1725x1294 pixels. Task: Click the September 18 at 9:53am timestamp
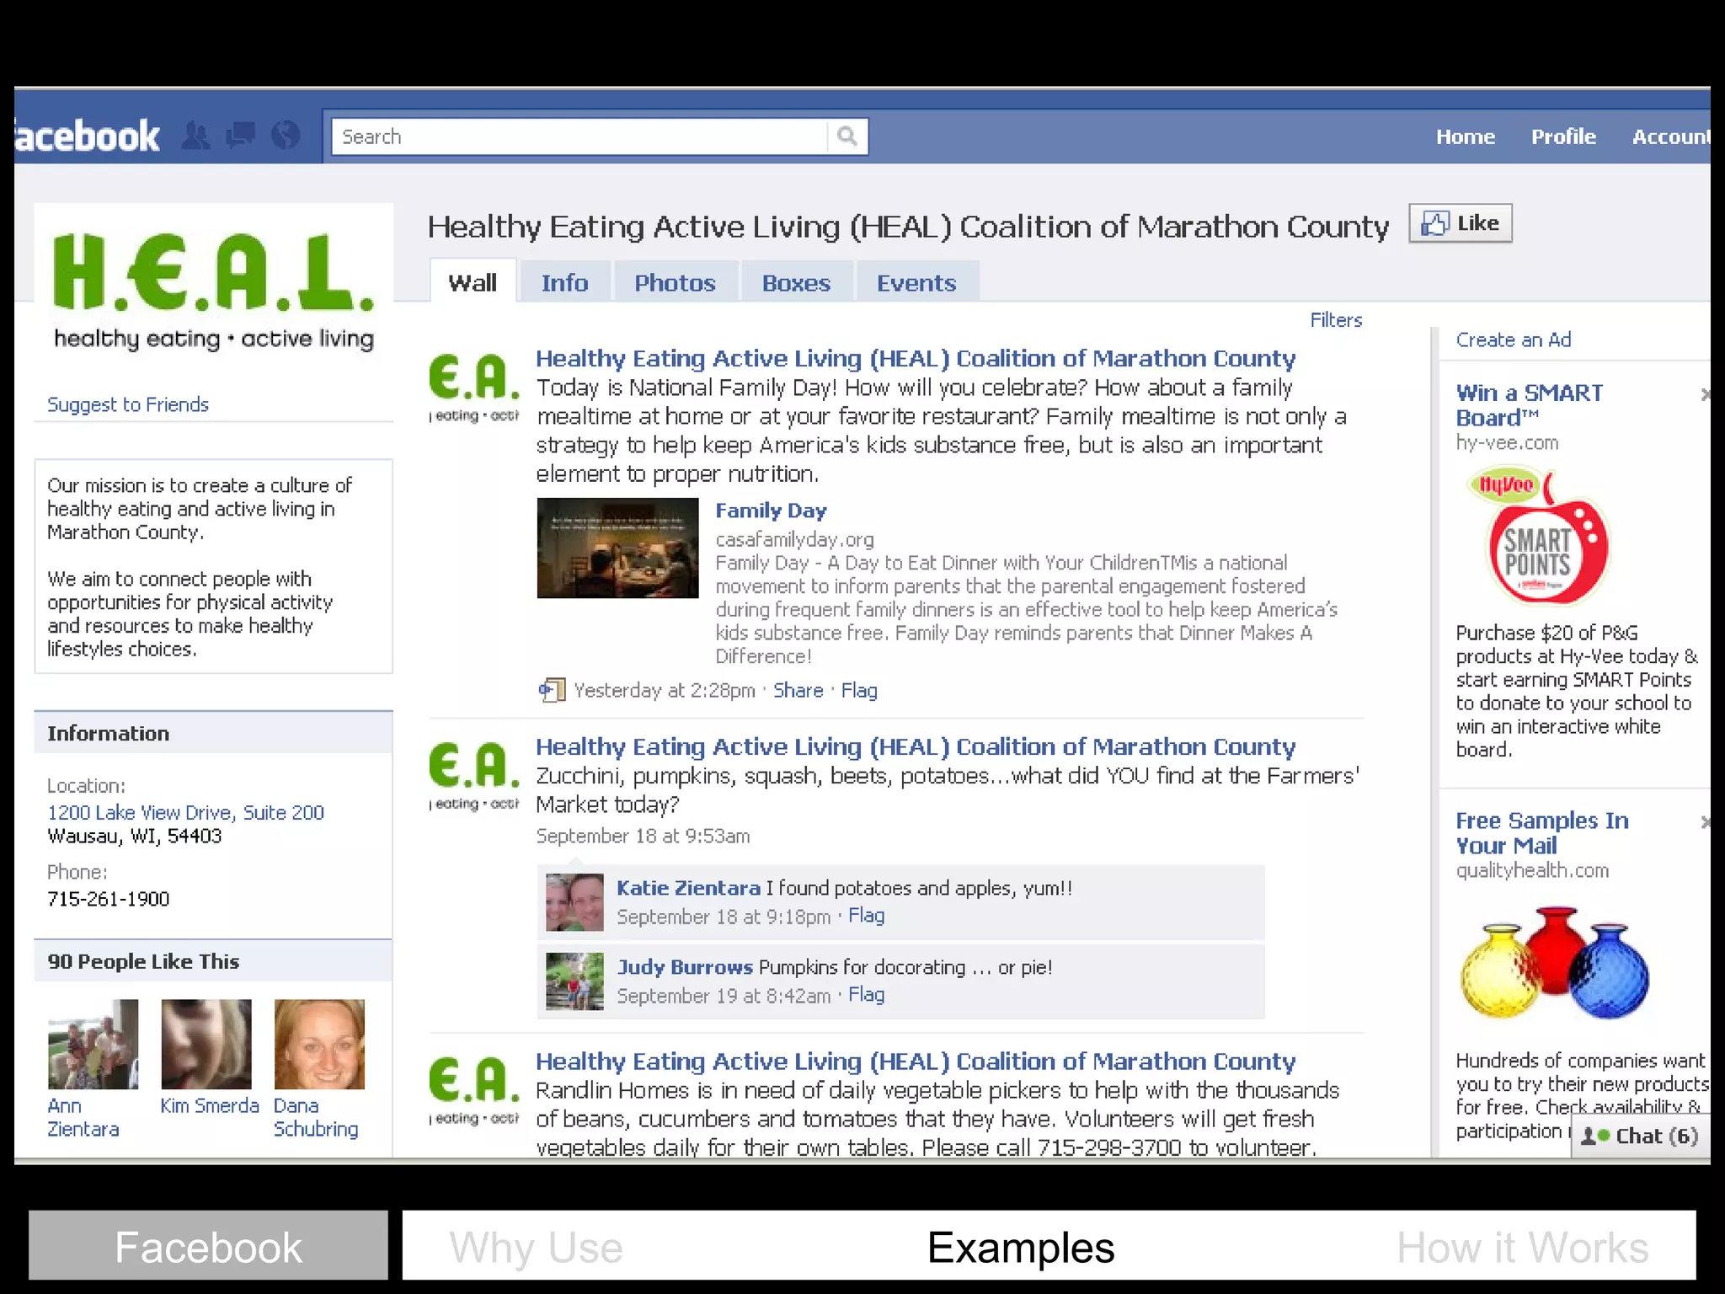[643, 837]
